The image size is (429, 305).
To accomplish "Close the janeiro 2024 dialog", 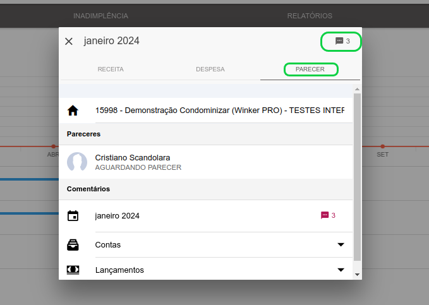I will click(x=69, y=41).
